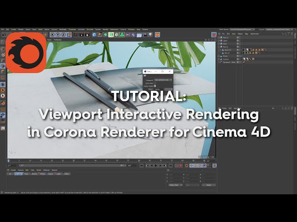
Task: Click the Corona icon above Object Manager
Action: tap(214, 35)
